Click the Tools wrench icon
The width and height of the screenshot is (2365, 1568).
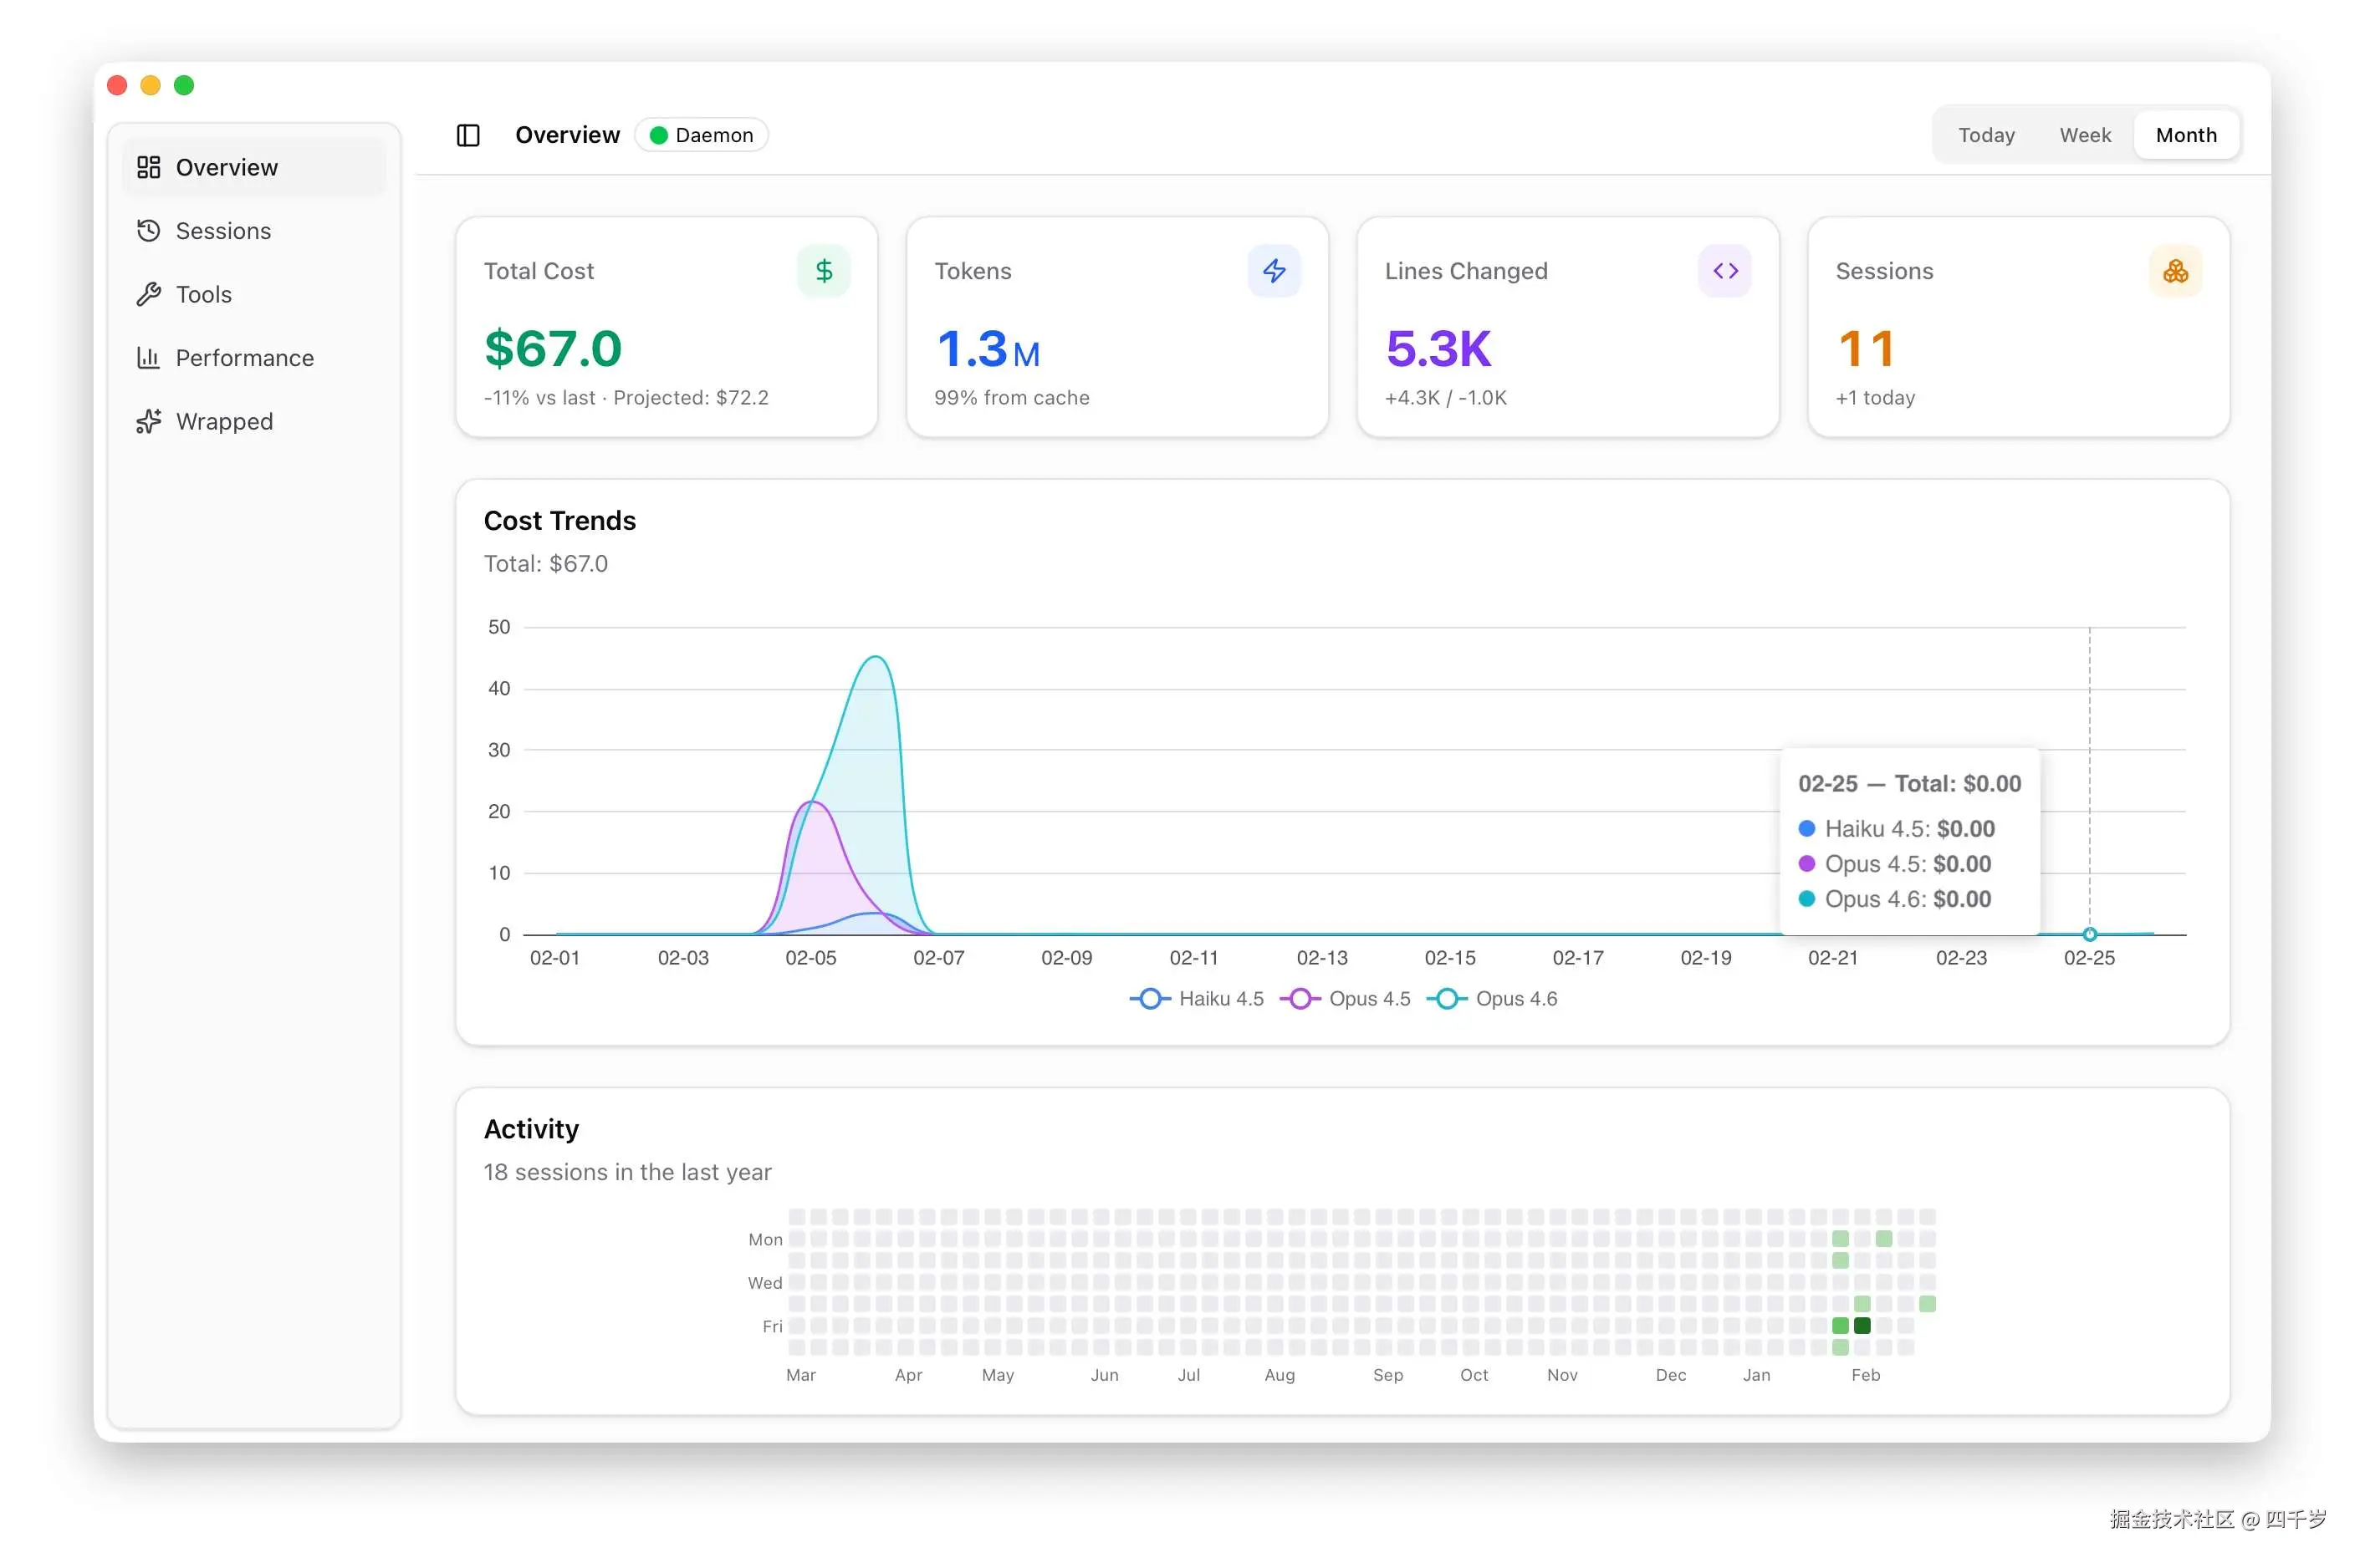pyautogui.click(x=149, y=294)
